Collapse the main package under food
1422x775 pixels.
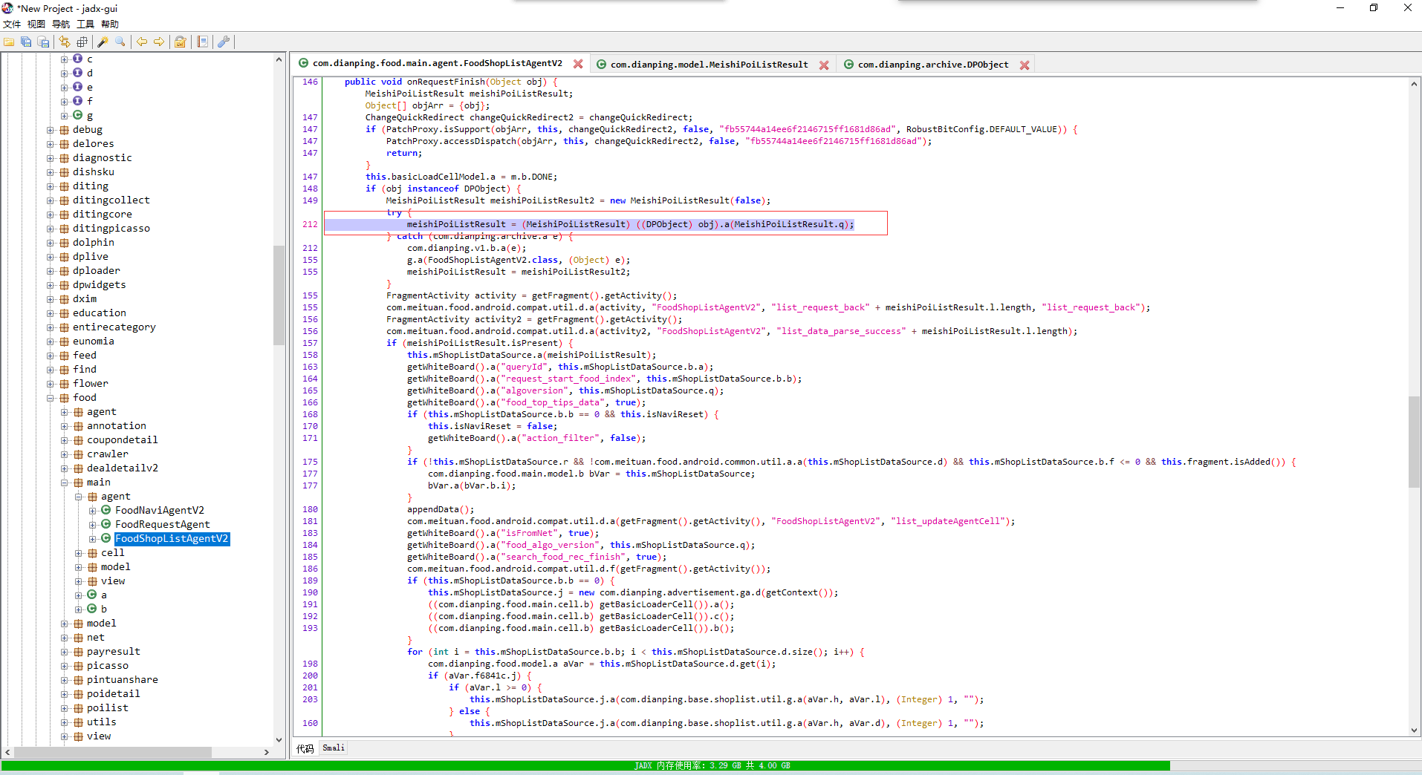(65, 483)
